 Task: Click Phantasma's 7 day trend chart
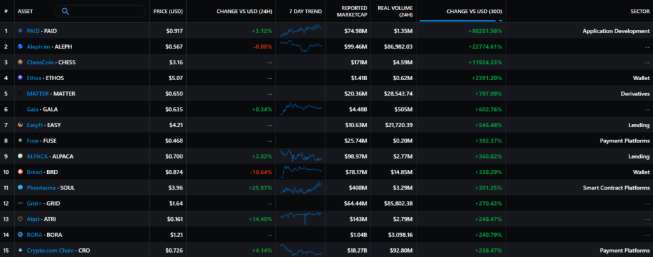[x=301, y=188]
